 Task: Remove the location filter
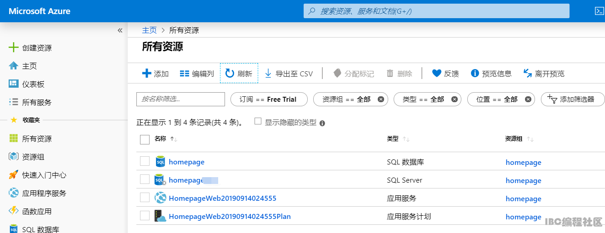tap(528, 99)
